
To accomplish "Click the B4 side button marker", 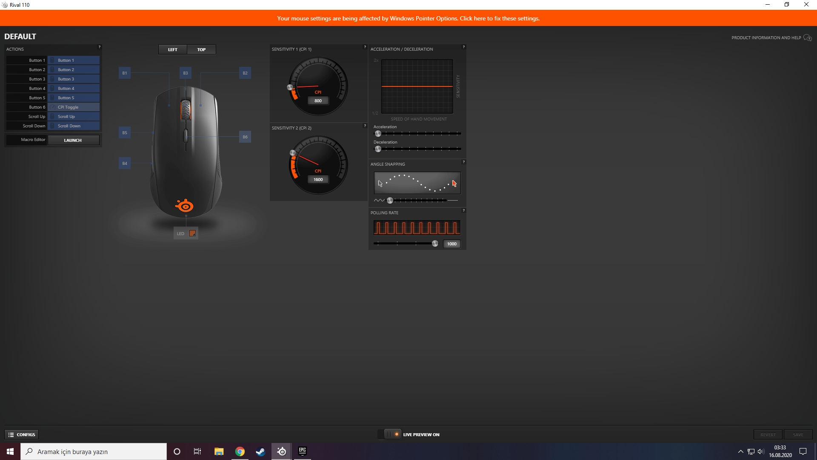I will click(x=125, y=164).
